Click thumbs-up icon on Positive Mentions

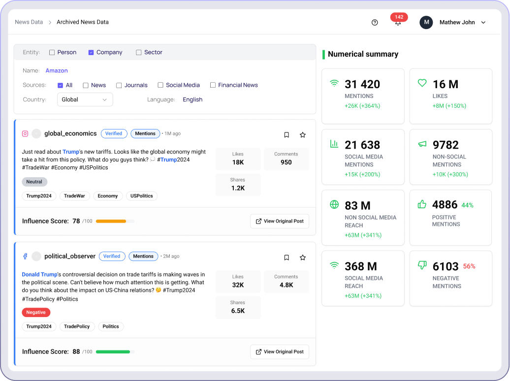coord(422,204)
